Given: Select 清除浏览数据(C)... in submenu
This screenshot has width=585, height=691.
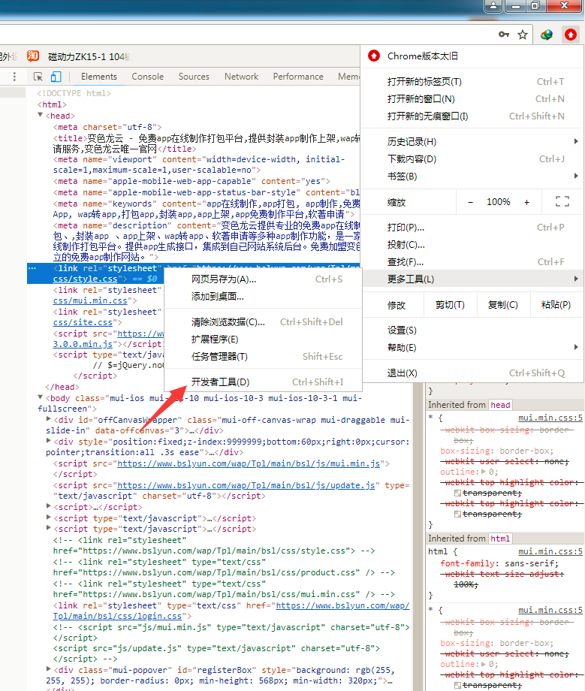Looking at the screenshot, I should coord(263,321).
